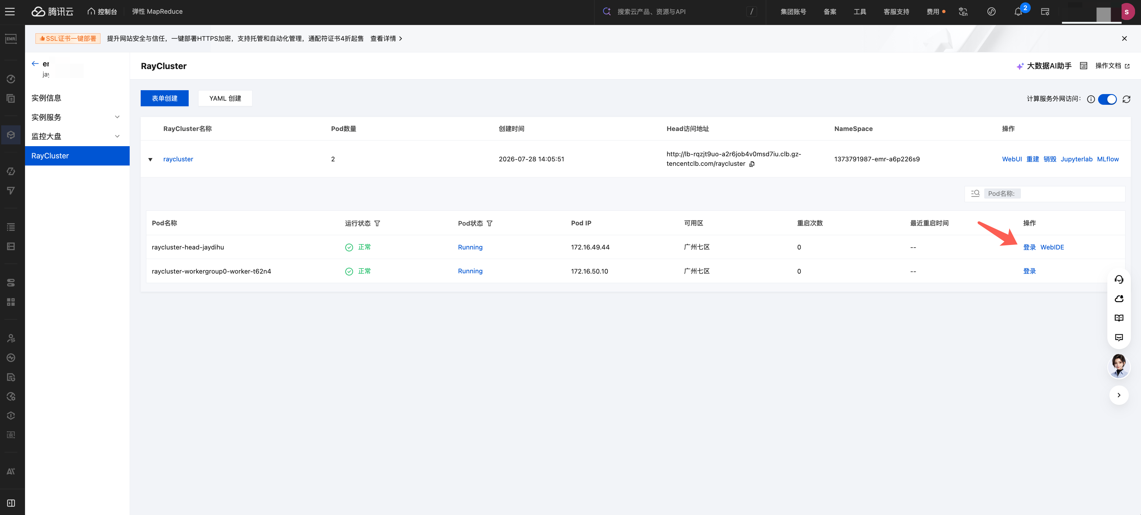Click 弹性 MapReduce breadcrumb

pos(157,12)
